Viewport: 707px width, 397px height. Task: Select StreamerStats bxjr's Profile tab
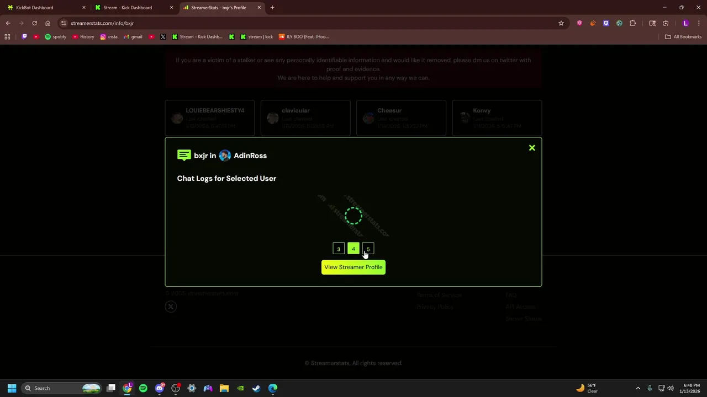click(221, 8)
